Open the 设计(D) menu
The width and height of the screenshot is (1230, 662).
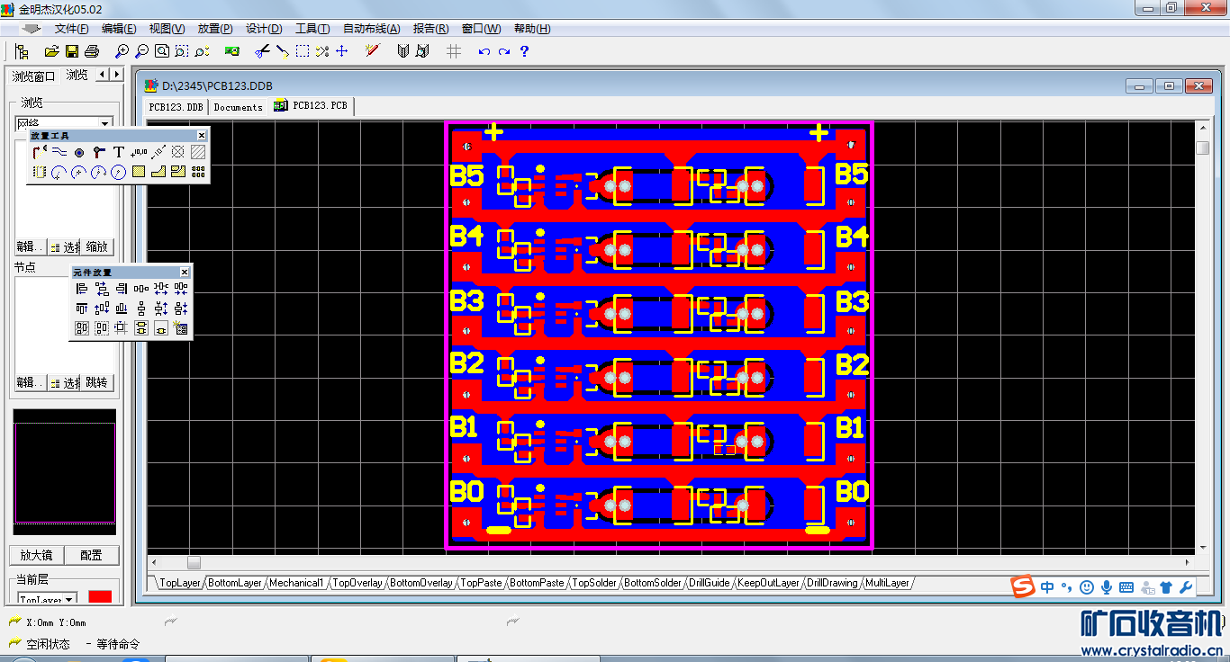[x=264, y=29]
